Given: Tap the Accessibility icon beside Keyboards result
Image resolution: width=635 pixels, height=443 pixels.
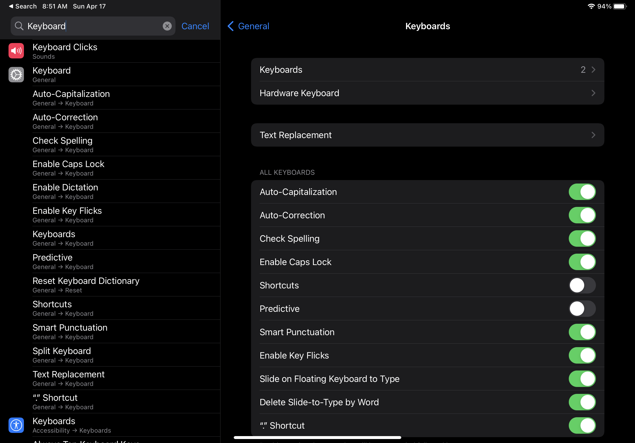Looking at the screenshot, I should 16,425.
